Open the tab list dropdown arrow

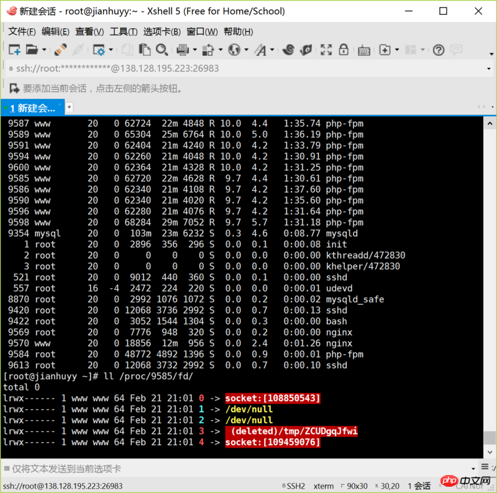492,107
